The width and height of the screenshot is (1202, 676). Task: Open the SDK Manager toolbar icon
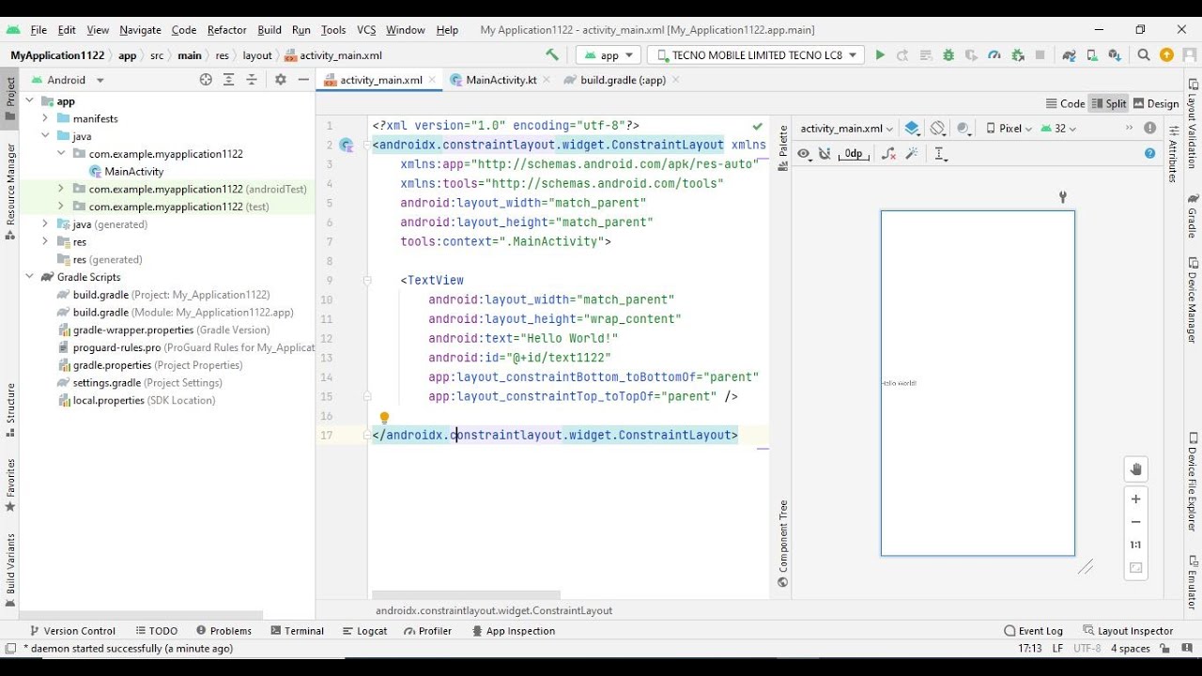1114,55
